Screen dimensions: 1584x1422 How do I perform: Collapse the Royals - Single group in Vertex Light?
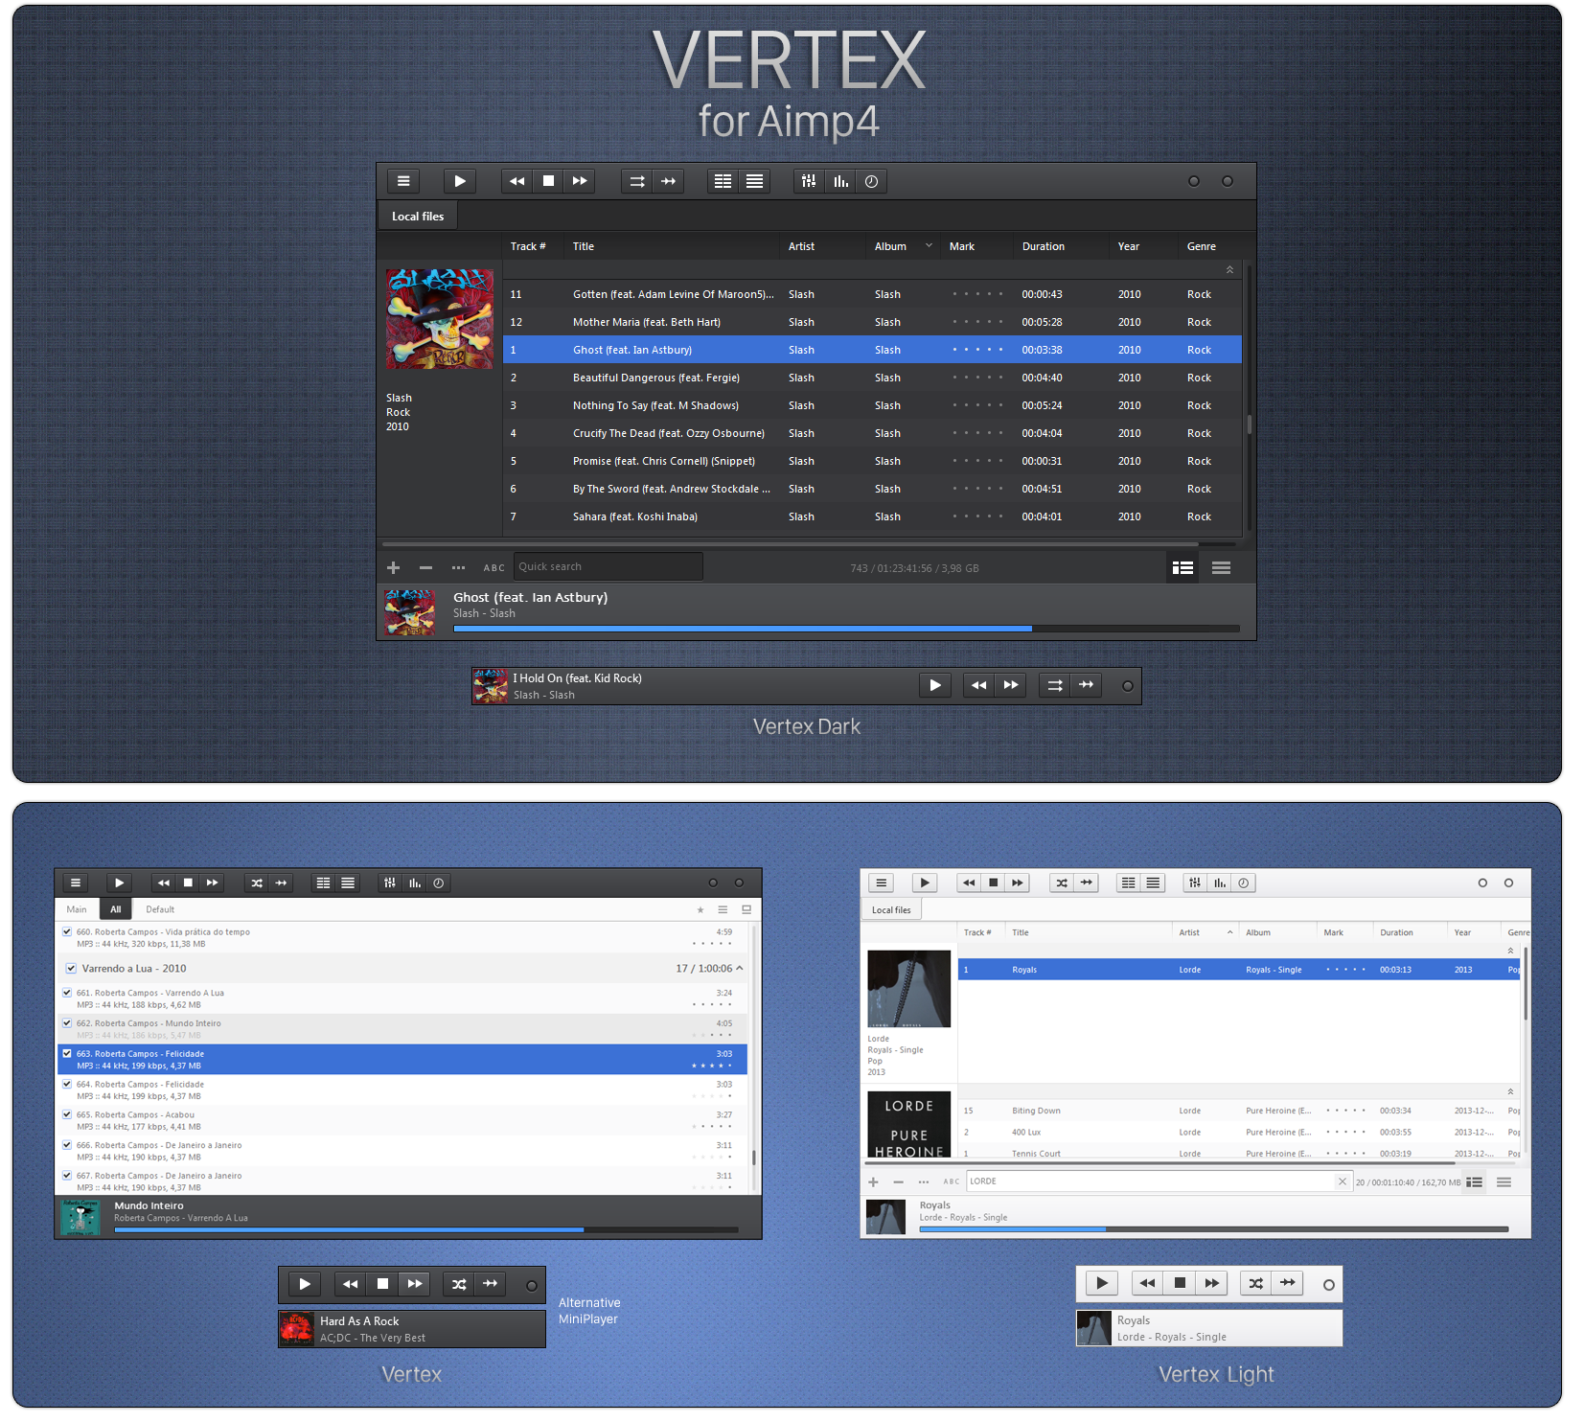click(1510, 951)
